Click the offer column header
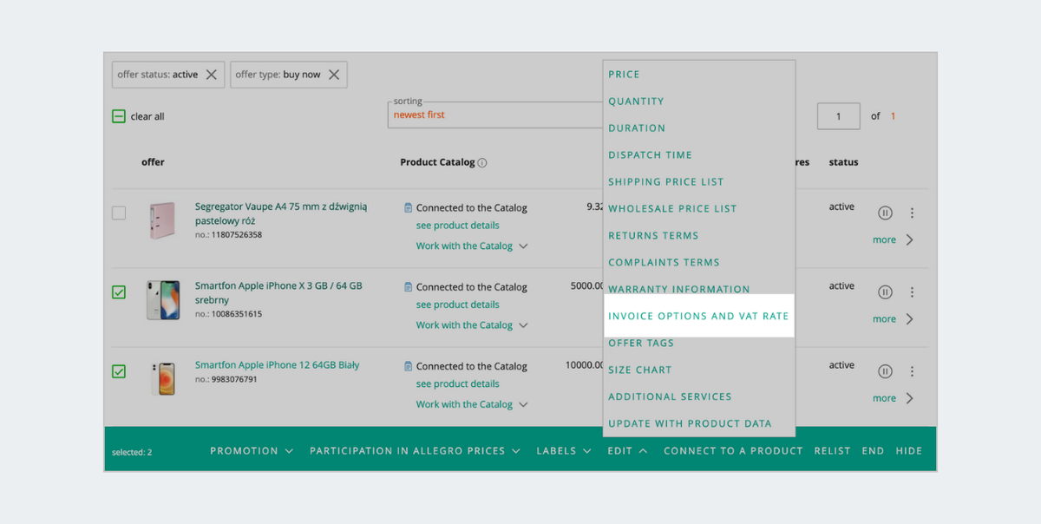 [153, 162]
